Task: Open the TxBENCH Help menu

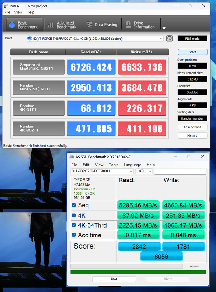Action: click(x=30, y=12)
